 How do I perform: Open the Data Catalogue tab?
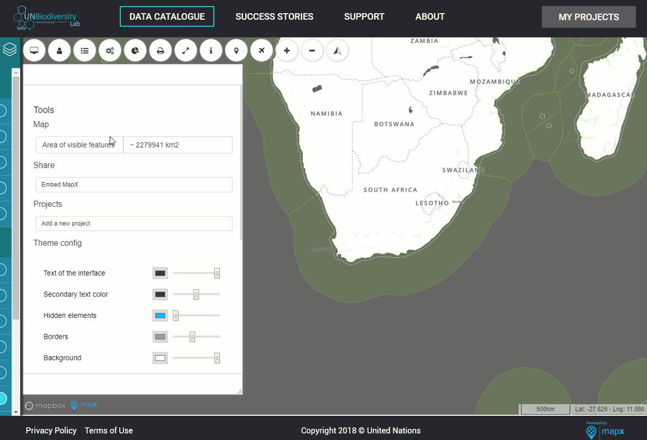167,16
